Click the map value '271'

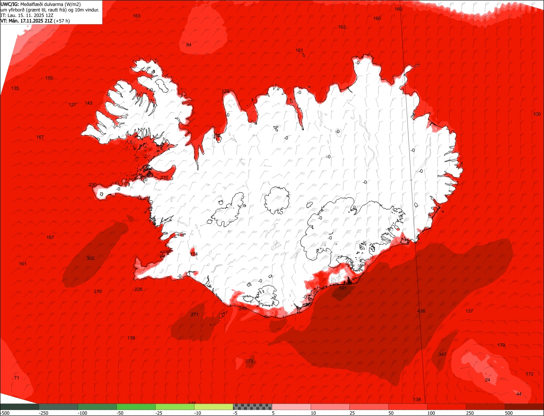coord(195,315)
